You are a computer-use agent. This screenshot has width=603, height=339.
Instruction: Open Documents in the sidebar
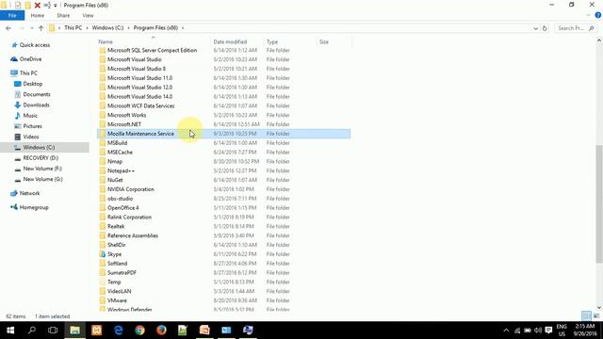click(x=37, y=94)
